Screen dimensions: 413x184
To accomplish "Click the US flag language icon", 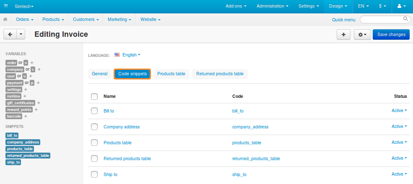I will (117, 55).
